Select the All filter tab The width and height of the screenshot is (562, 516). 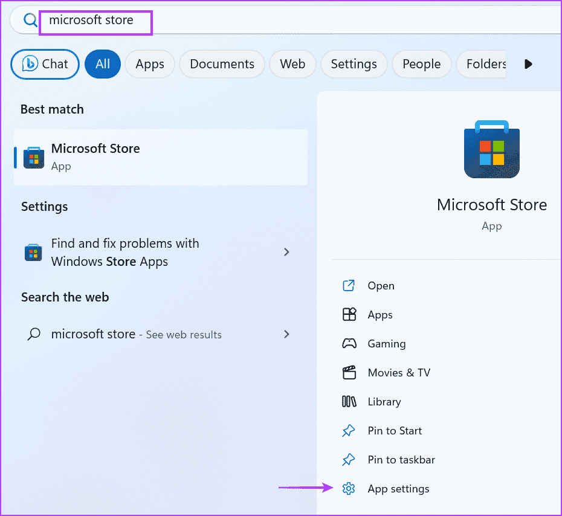(103, 64)
